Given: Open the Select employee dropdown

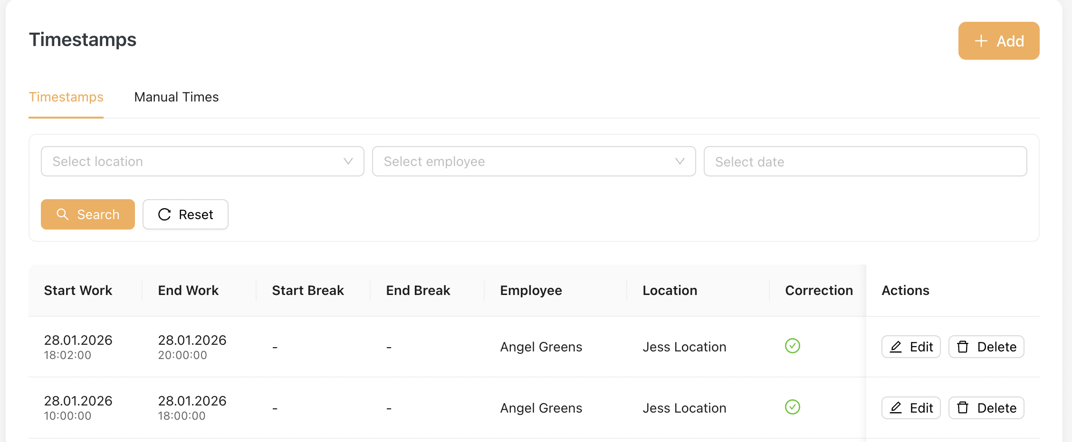Looking at the screenshot, I should tap(523, 161).
